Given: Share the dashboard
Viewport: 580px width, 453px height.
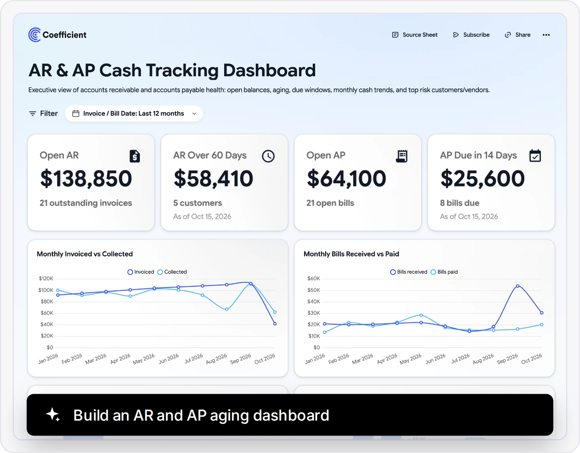Looking at the screenshot, I should 518,35.
